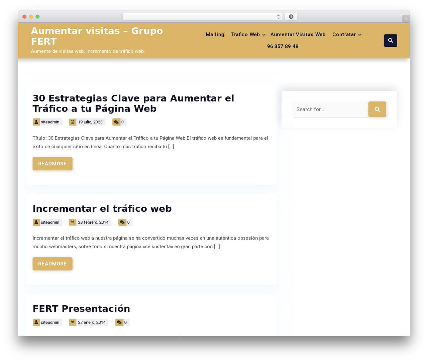Click the sidebar search magnifier button

377,109
